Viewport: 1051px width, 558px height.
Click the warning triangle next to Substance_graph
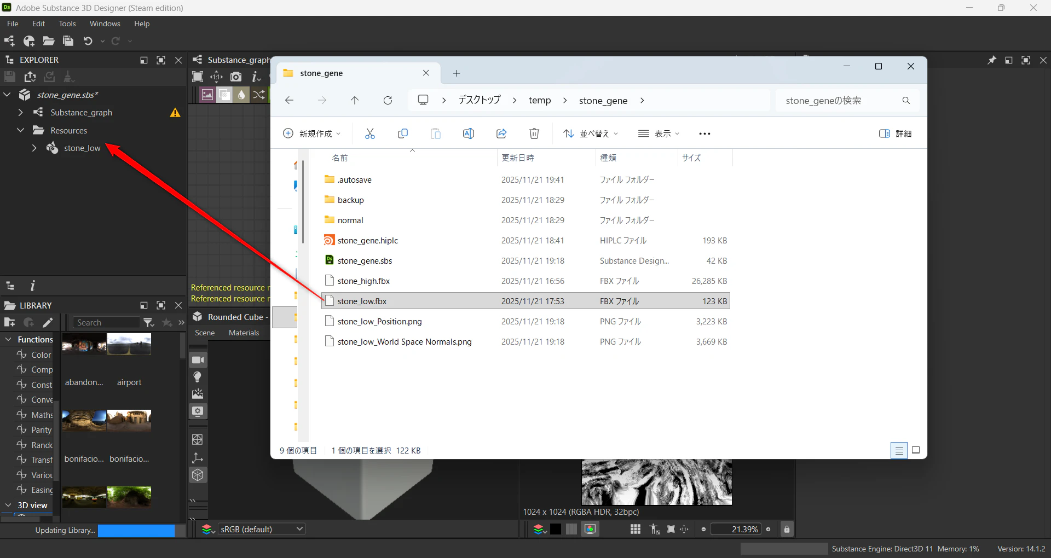pyautogui.click(x=175, y=113)
